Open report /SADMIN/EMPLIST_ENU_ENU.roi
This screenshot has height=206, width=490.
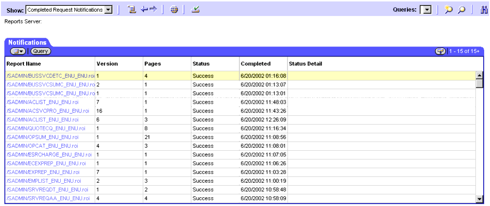point(44,181)
